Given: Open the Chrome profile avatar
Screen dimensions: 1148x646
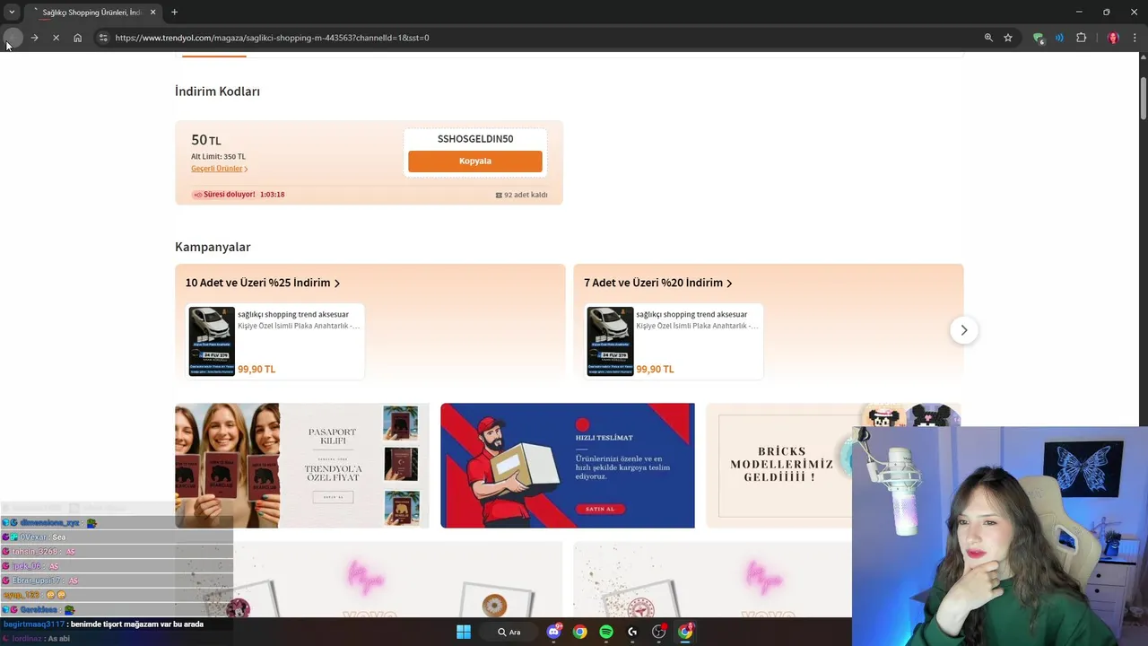Looking at the screenshot, I should tap(1113, 38).
